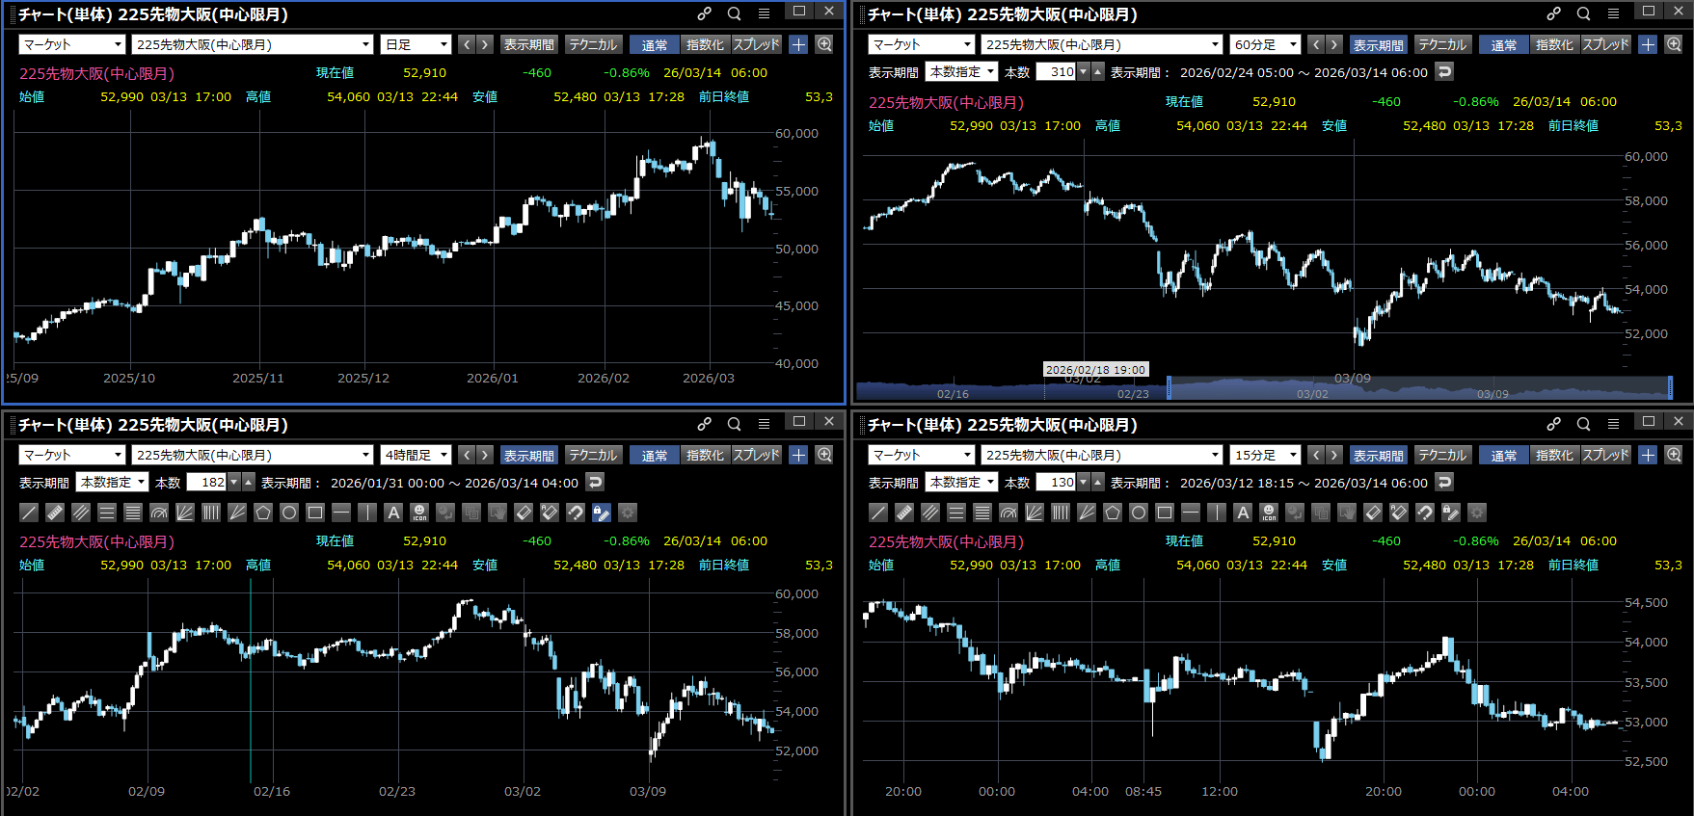1694x816 pixels.
Task: Choose the pentagon shape tool in 4時間足 chart
Action: coord(263,513)
